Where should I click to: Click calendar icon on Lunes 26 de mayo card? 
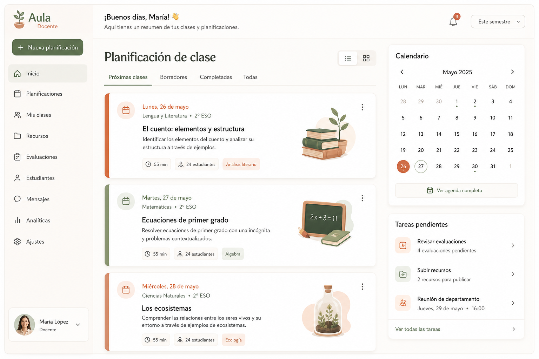click(x=126, y=110)
